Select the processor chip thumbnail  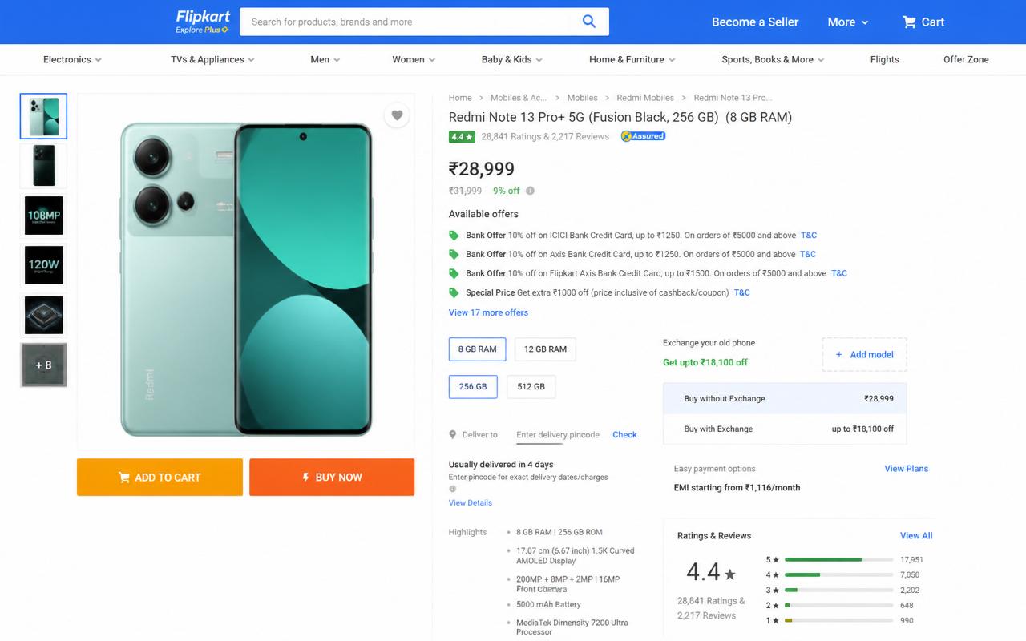point(43,315)
